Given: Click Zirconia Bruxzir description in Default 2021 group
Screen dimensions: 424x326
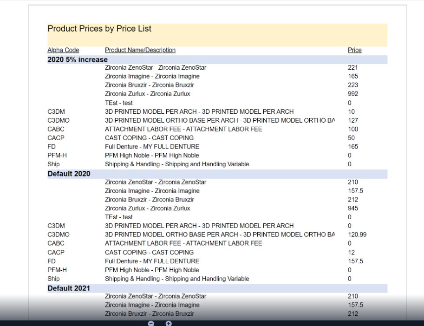Looking at the screenshot, I should (x=150, y=314).
